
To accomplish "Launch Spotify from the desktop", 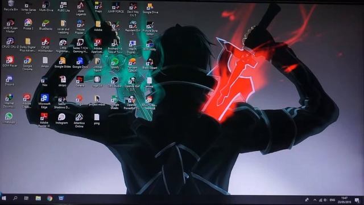I will [115, 63].
